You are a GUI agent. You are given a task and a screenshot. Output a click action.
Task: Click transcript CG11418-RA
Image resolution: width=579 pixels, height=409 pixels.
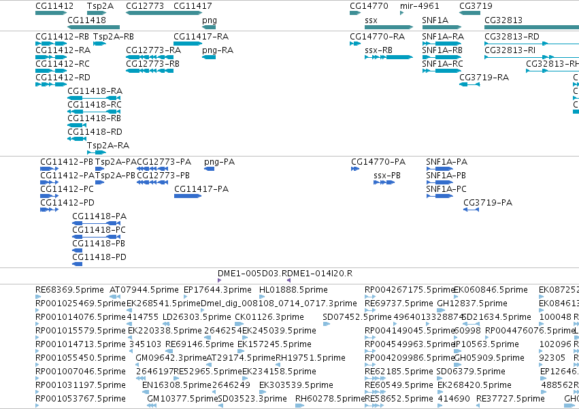[94, 98]
